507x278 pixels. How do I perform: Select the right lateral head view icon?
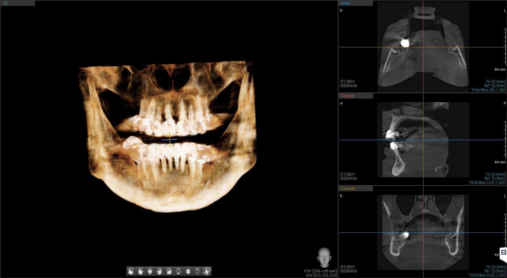(131, 271)
